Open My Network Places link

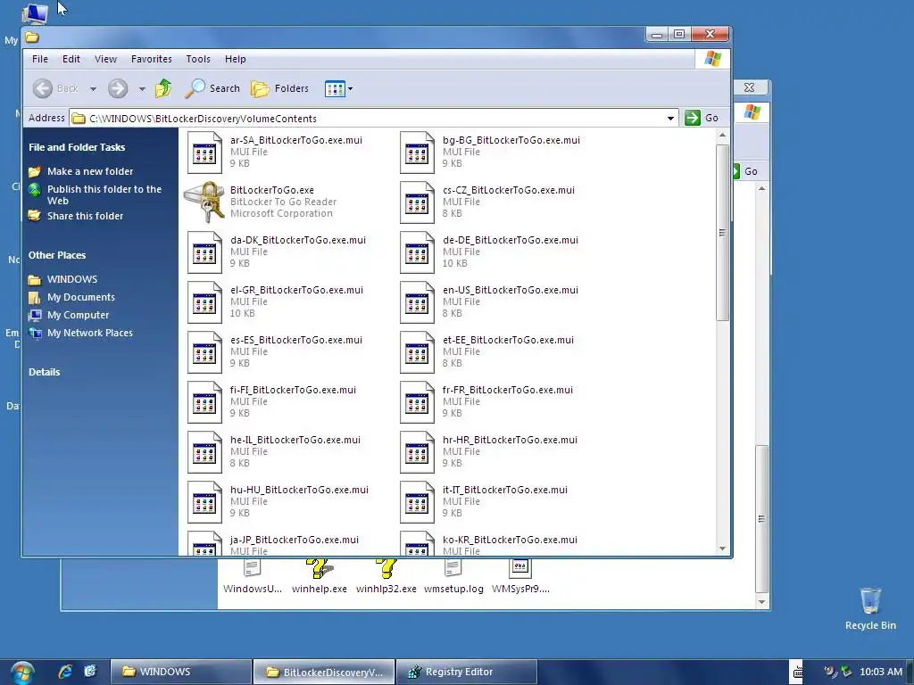(x=90, y=333)
